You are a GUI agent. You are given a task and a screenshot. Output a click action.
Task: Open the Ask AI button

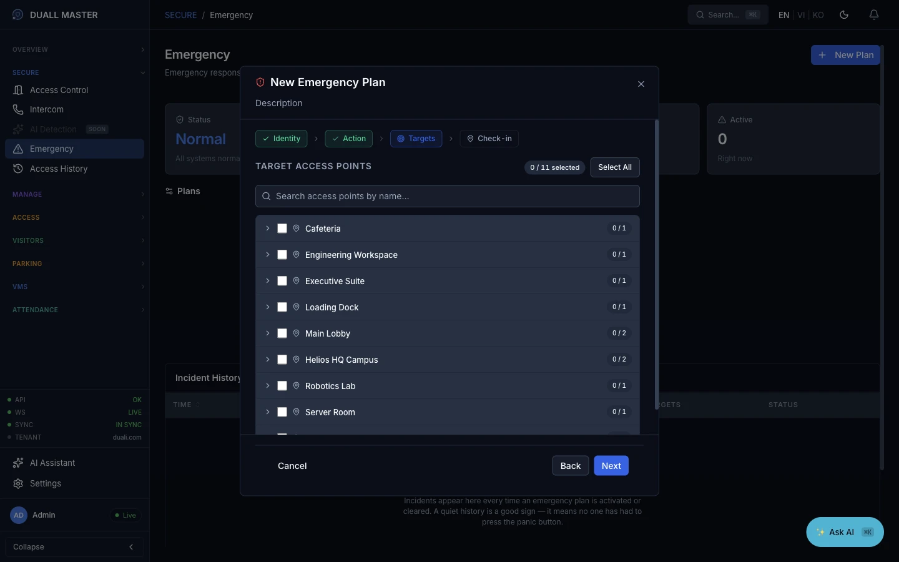[x=845, y=532]
